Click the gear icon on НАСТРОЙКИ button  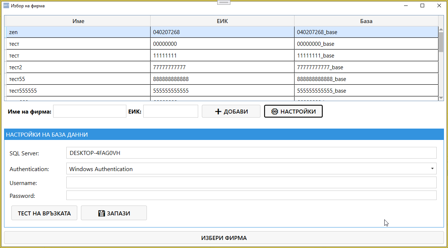[275, 111]
